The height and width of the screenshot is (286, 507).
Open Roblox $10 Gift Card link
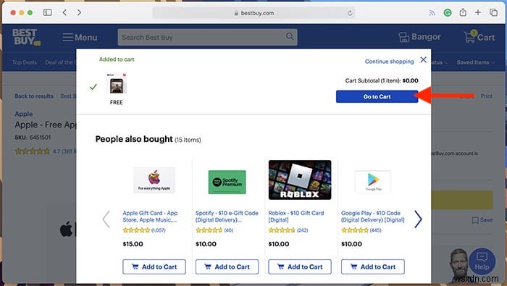[296, 216]
